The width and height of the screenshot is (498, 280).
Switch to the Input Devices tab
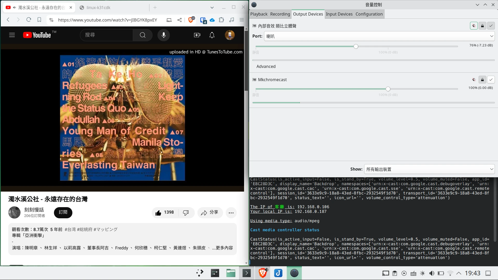coord(339,14)
